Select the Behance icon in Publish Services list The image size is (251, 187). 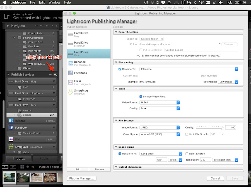coord(71,63)
